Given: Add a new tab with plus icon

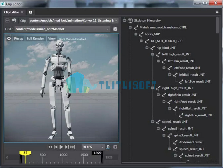Looking at the screenshot, I should tap(31, 12).
